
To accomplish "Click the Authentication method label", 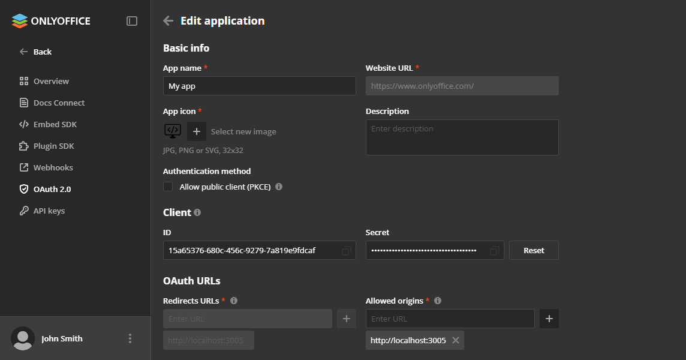I will point(207,171).
